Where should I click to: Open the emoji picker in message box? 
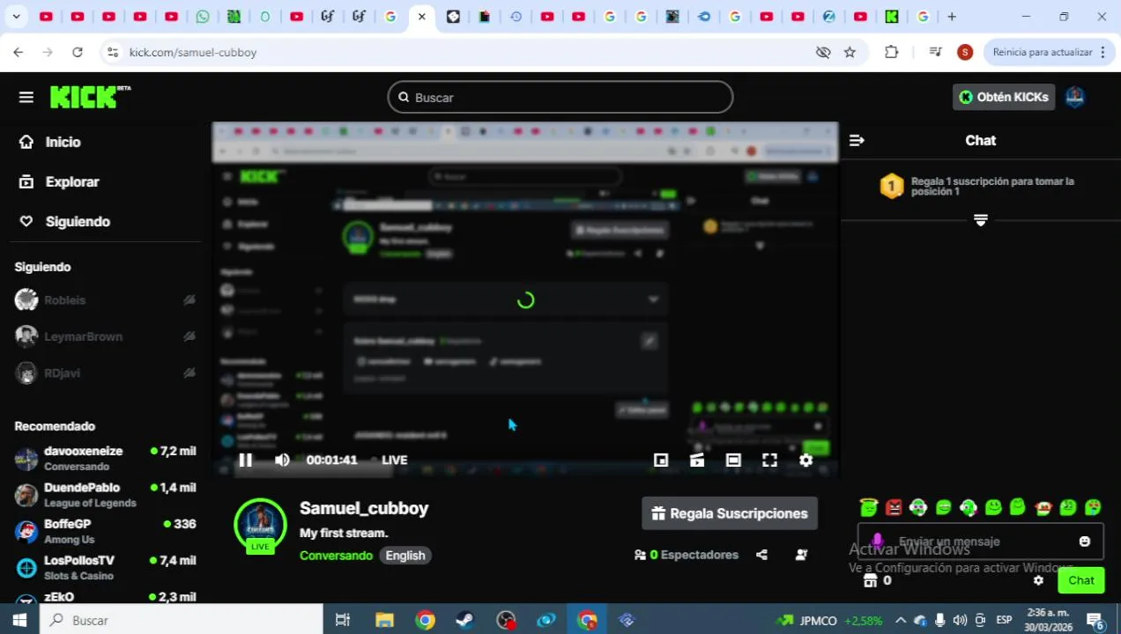pyautogui.click(x=1085, y=542)
